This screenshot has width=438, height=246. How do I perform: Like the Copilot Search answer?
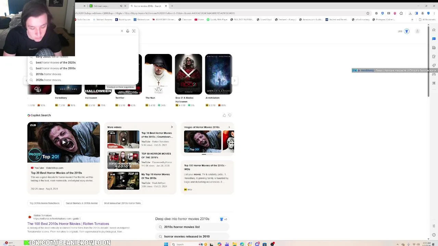coord(224,115)
